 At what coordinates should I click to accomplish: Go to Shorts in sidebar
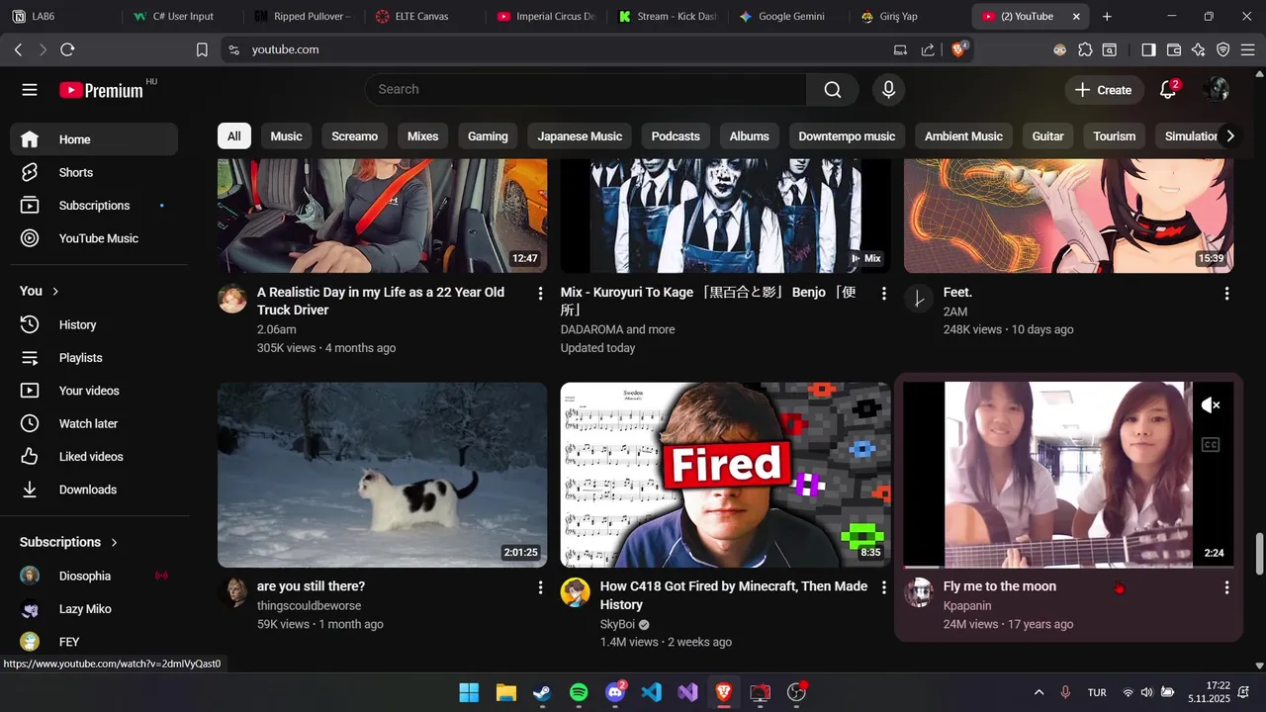pos(94,172)
